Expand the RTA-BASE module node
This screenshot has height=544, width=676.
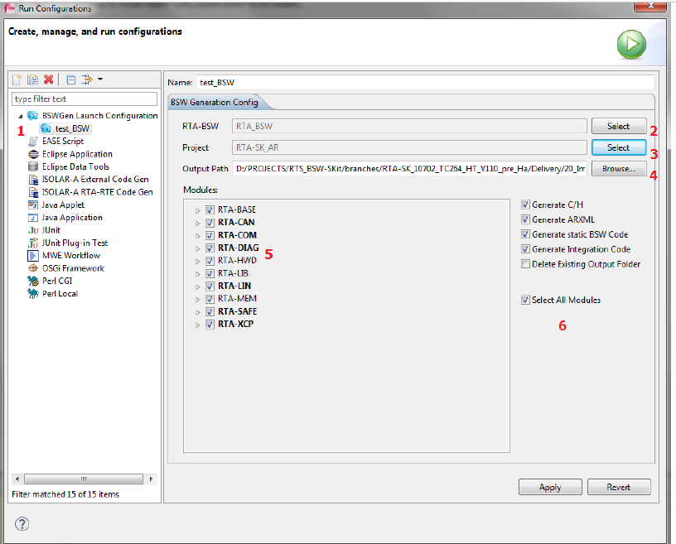click(x=197, y=210)
